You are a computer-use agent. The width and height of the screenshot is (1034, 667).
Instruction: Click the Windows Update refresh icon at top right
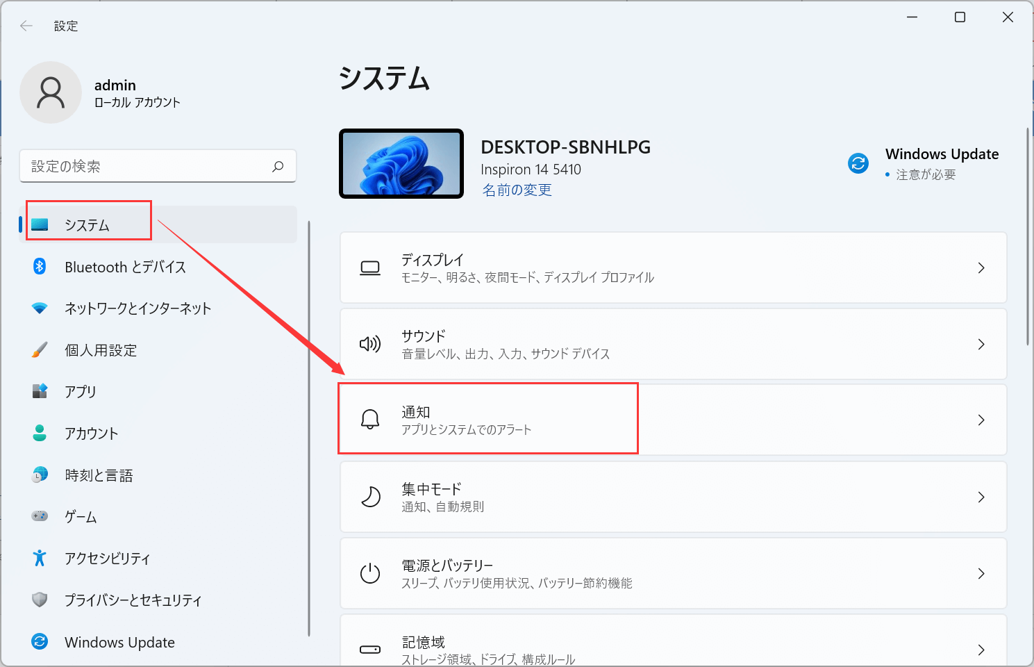pos(858,162)
